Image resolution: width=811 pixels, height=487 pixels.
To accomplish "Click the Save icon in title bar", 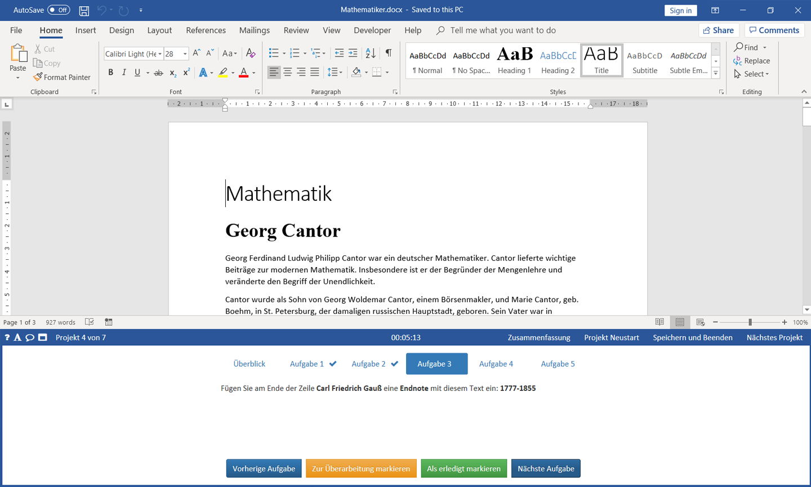I will pos(84,10).
